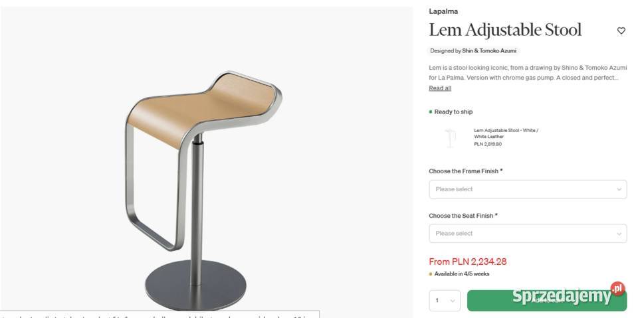The image size is (638, 318).
Task: Open the Choose the Seat Finish dropdown
Action: [528, 234]
